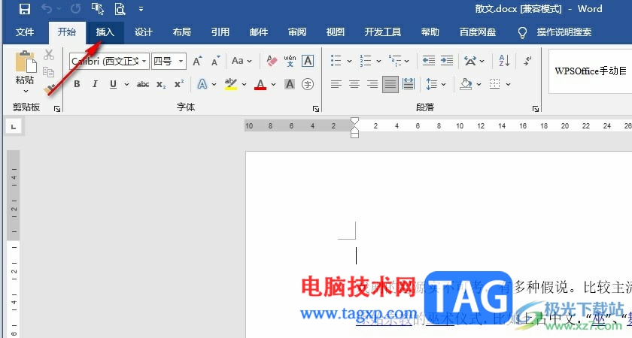Open the 文件 menu
The height and width of the screenshot is (338, 632).
pos(25,32)
